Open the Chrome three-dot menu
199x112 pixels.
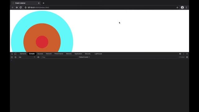coord(186,7)
